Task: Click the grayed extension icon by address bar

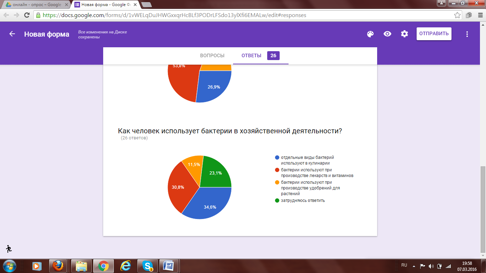Action: [469, 15]
